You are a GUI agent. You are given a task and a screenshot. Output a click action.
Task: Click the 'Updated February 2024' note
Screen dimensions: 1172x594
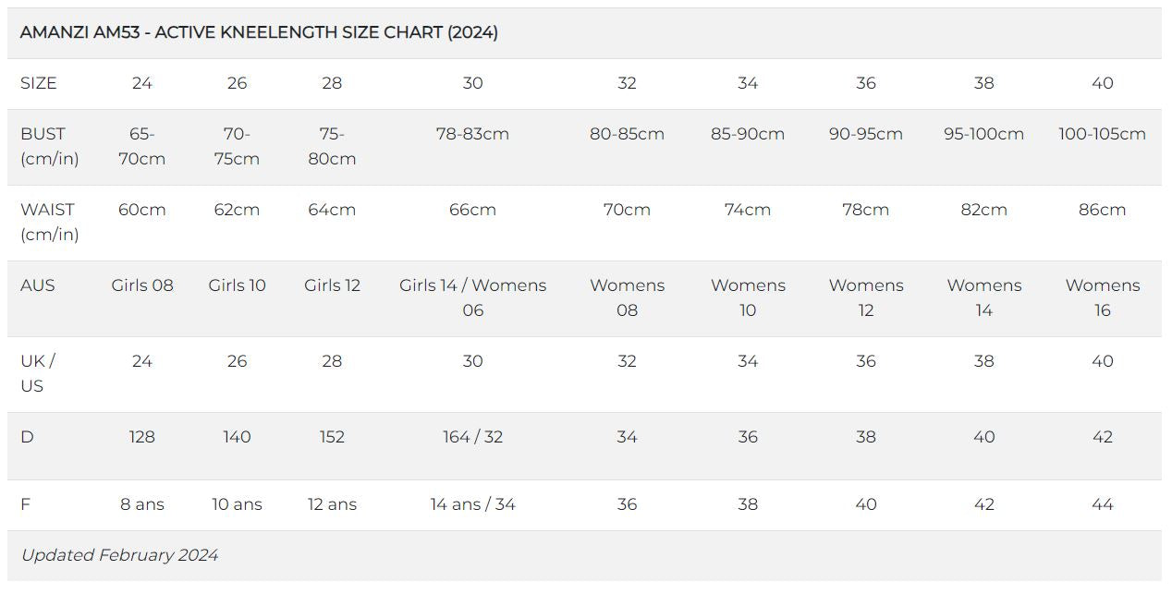tap(119, 555)
